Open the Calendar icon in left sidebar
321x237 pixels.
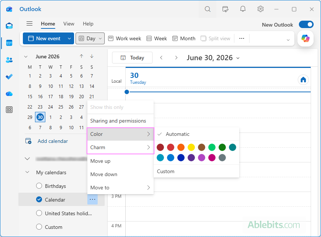tap(9, 43)
